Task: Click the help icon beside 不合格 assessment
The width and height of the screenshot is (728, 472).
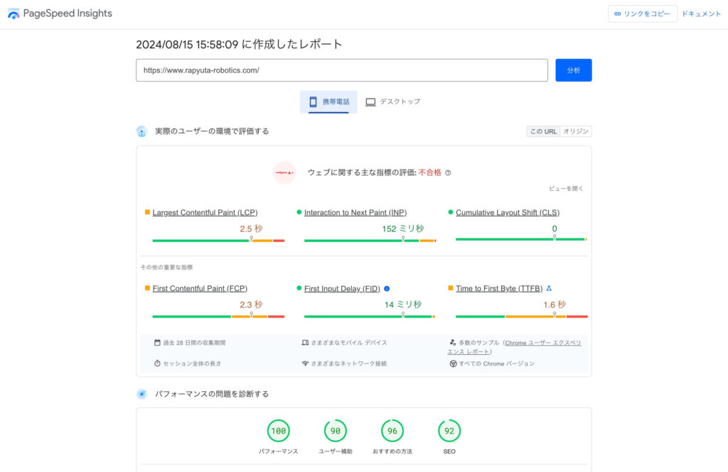Action: tap(448, 172)
